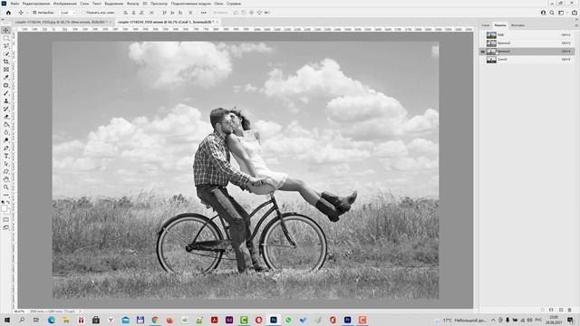Screen dimensions: 580x326
Task: Open the Окно menu
Action: 218,4
